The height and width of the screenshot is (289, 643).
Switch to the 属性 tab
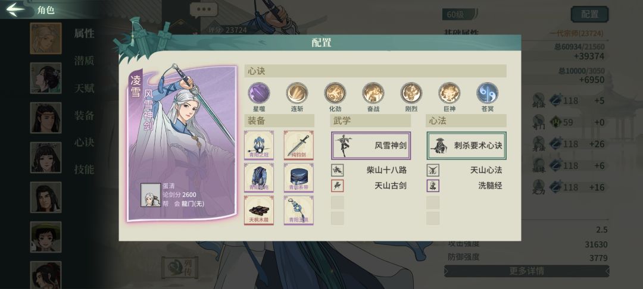point(84,33)
